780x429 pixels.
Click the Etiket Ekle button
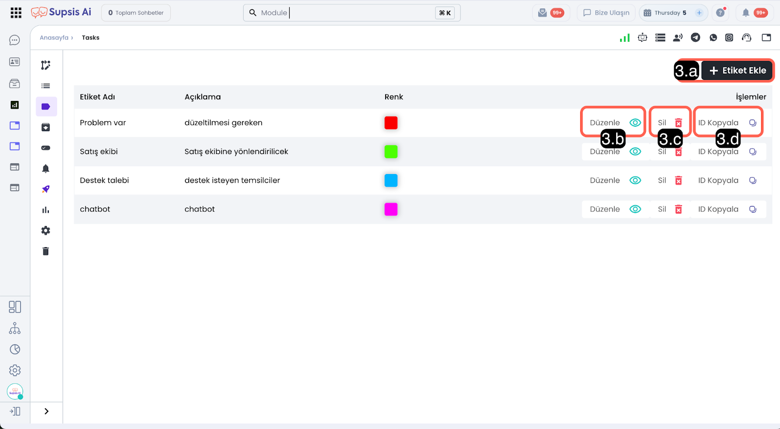[x=737, y=71]
